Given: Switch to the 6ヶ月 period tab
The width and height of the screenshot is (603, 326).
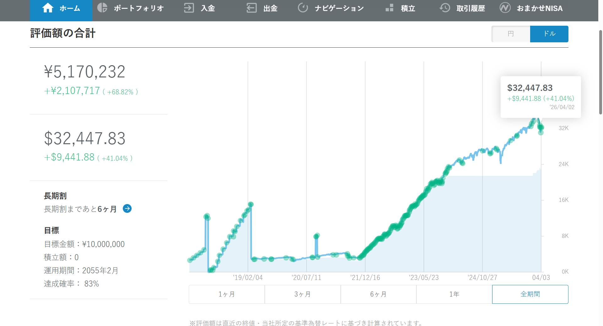Looking at the screenshot, I should tap(378, 294).
